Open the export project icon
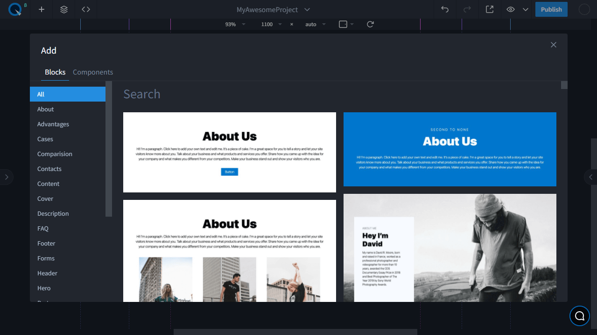 tap(489, 9)
